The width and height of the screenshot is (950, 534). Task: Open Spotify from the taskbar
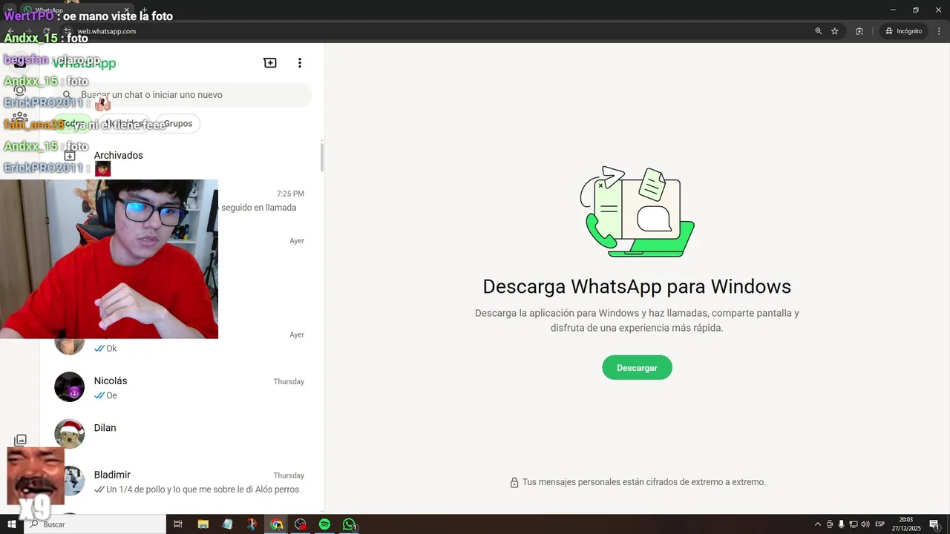324,524
